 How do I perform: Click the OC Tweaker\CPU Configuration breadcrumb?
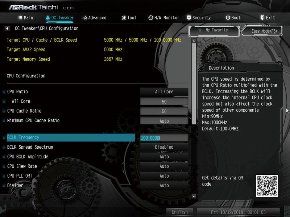click(47, 29)
